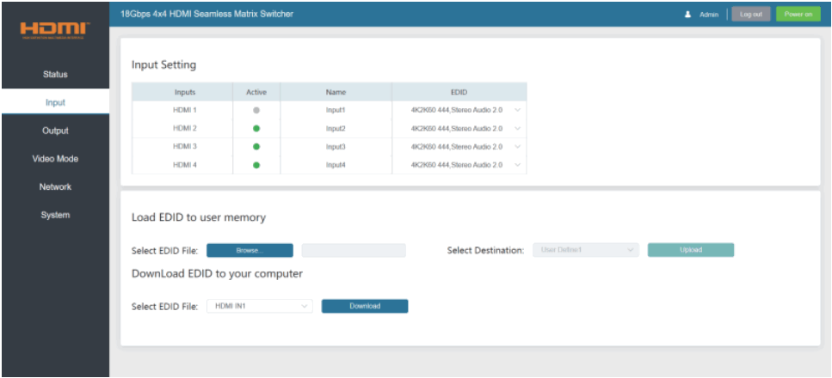
Task: Switch to the Network menu
Action: pos(55,187)
